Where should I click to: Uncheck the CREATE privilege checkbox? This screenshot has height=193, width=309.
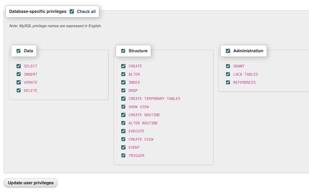(123, 66)
